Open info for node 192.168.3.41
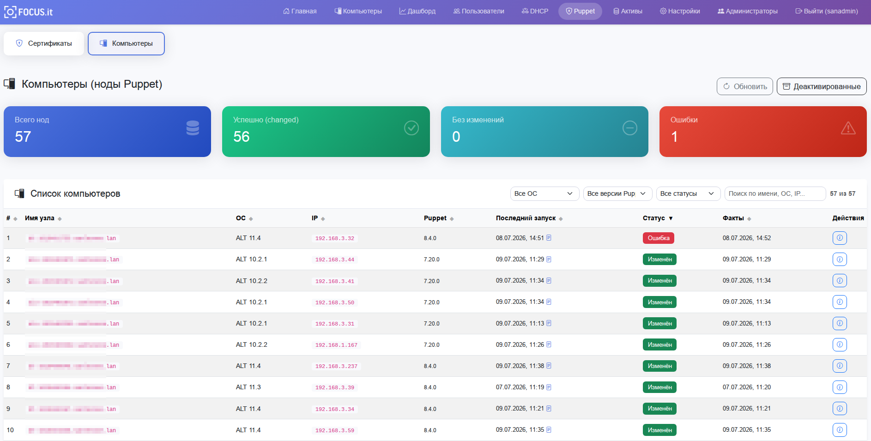 840,281
